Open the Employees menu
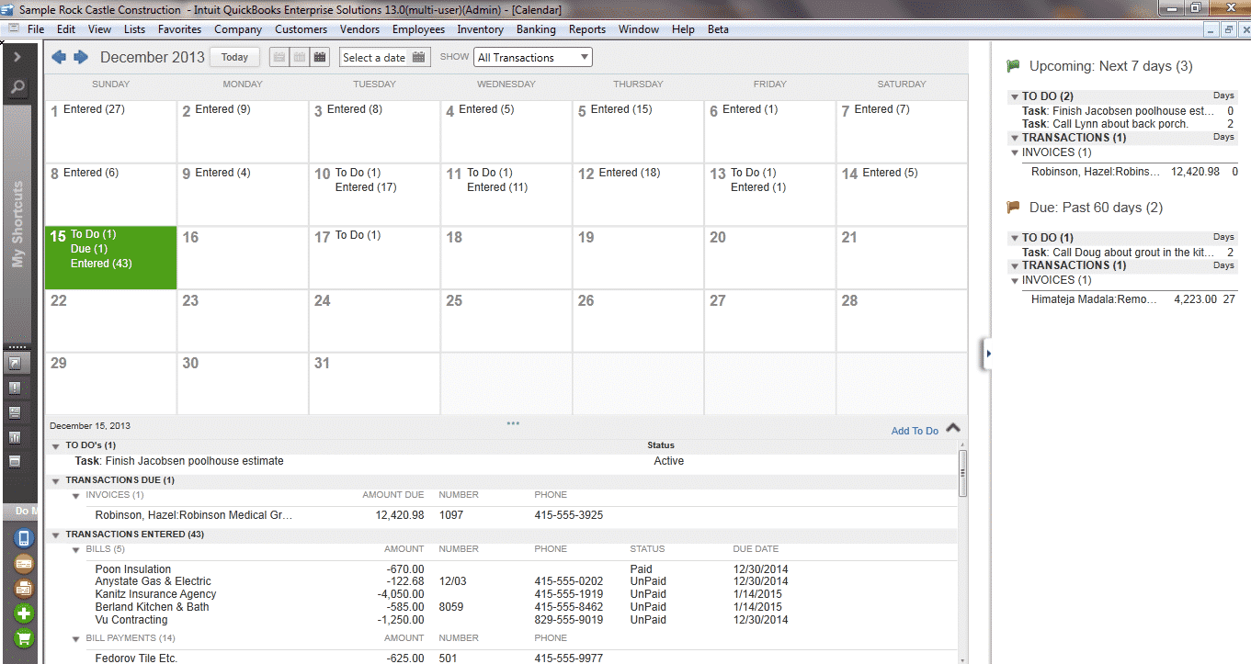 click(x=418, y=29)
